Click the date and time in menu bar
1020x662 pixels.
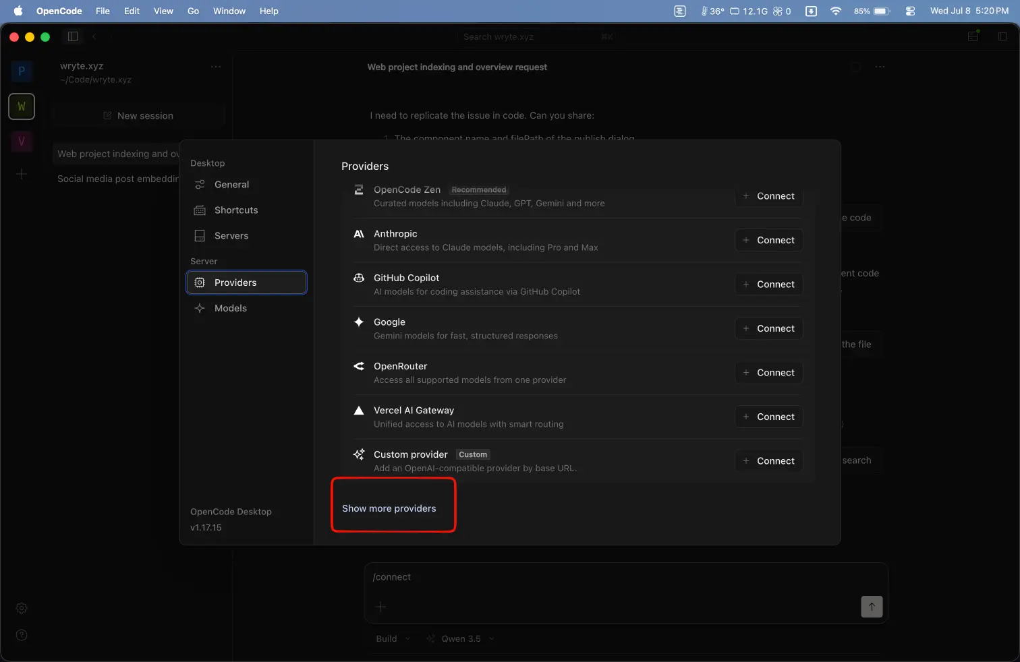click(969, 11)
